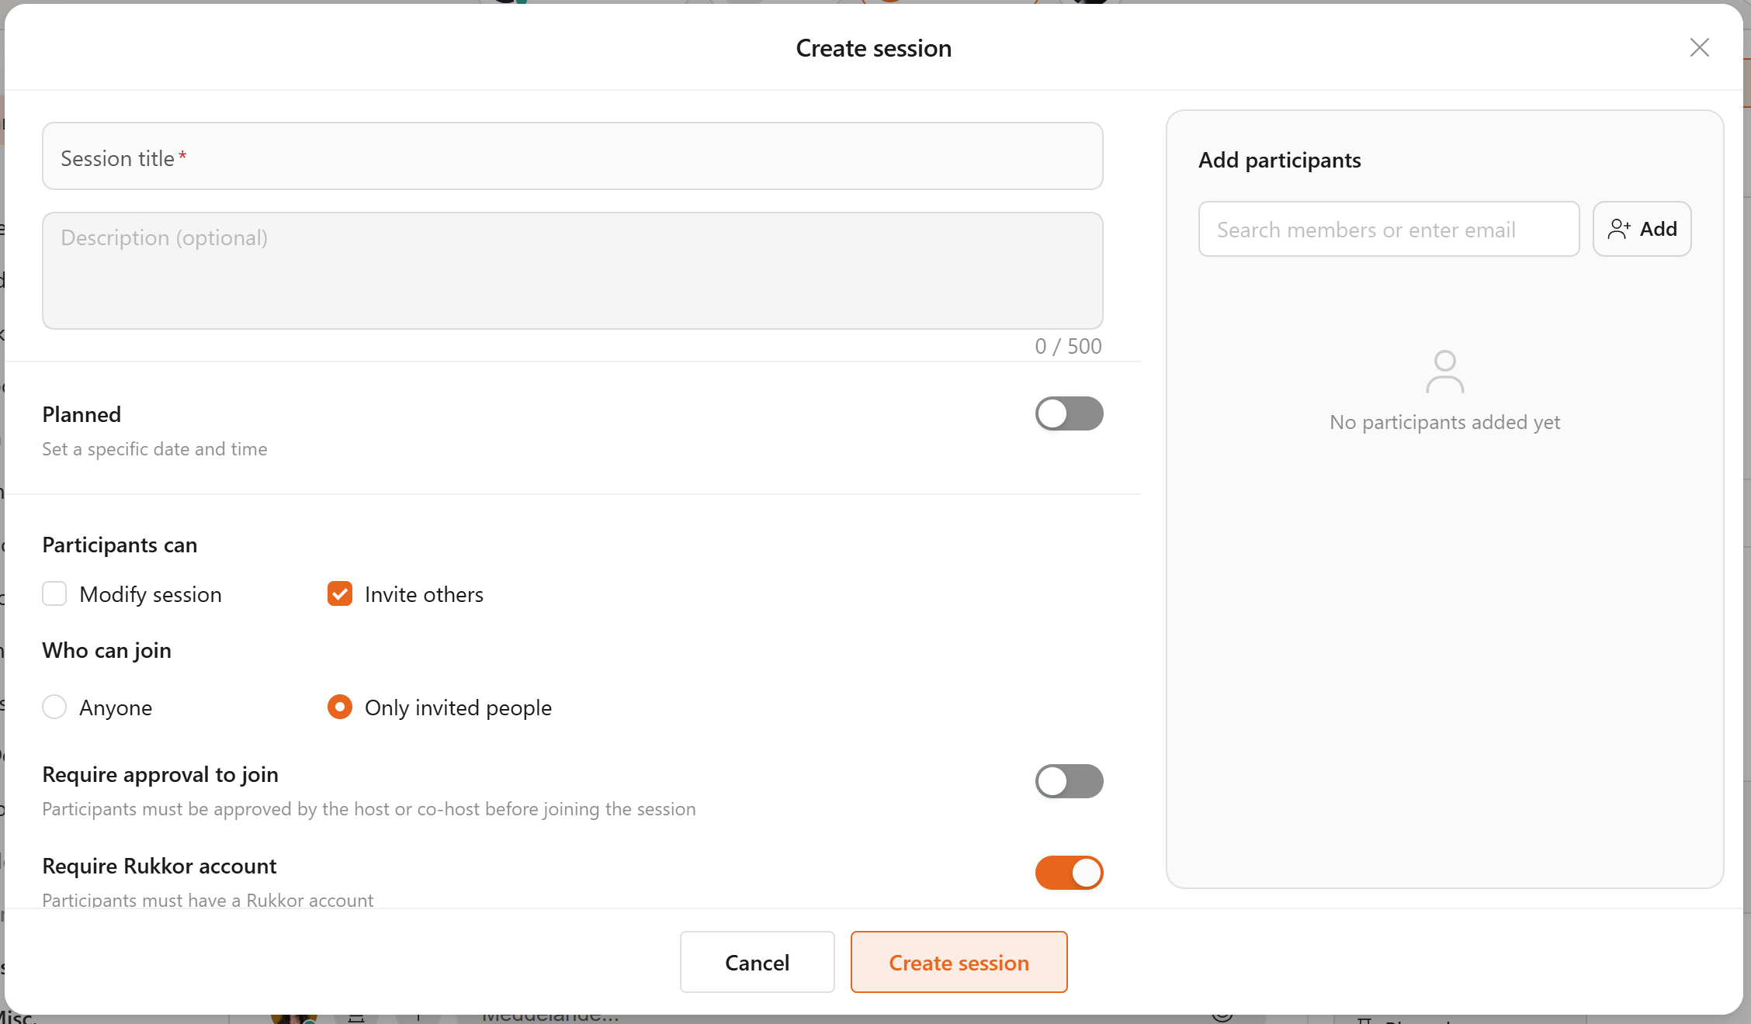Viewport: 1751px width, 1024px height.
Task: Click the Add participant button
Action: pyautogui.click(x=1642, y=229)
